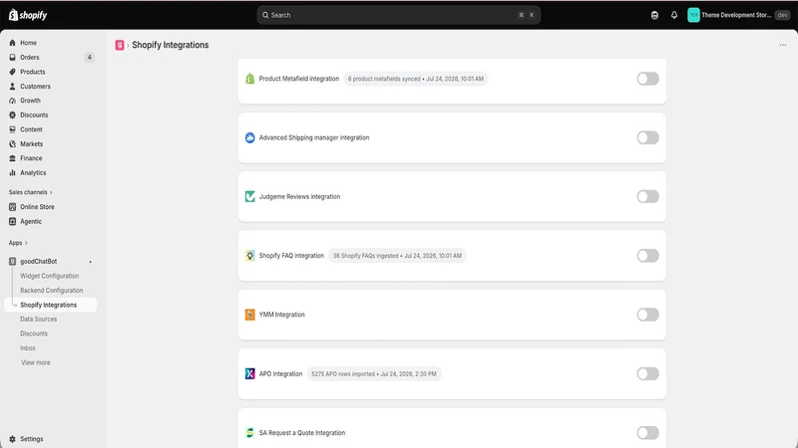Click the Agentic channel label
Screen dimensions: 798x448
tap(31, 221)
